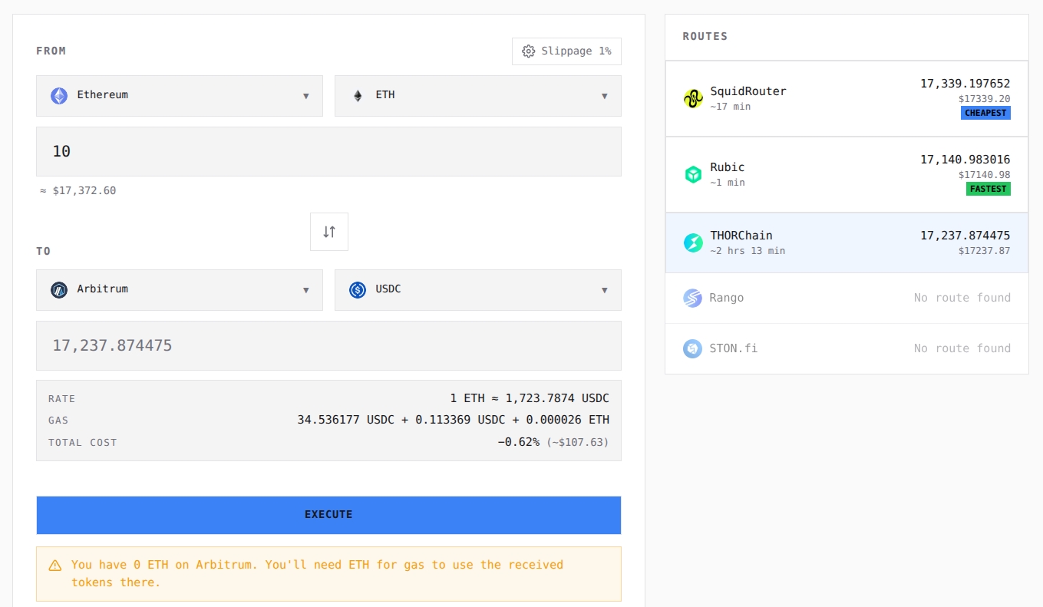Click the amount input showing 10

[x=328, y=152]
